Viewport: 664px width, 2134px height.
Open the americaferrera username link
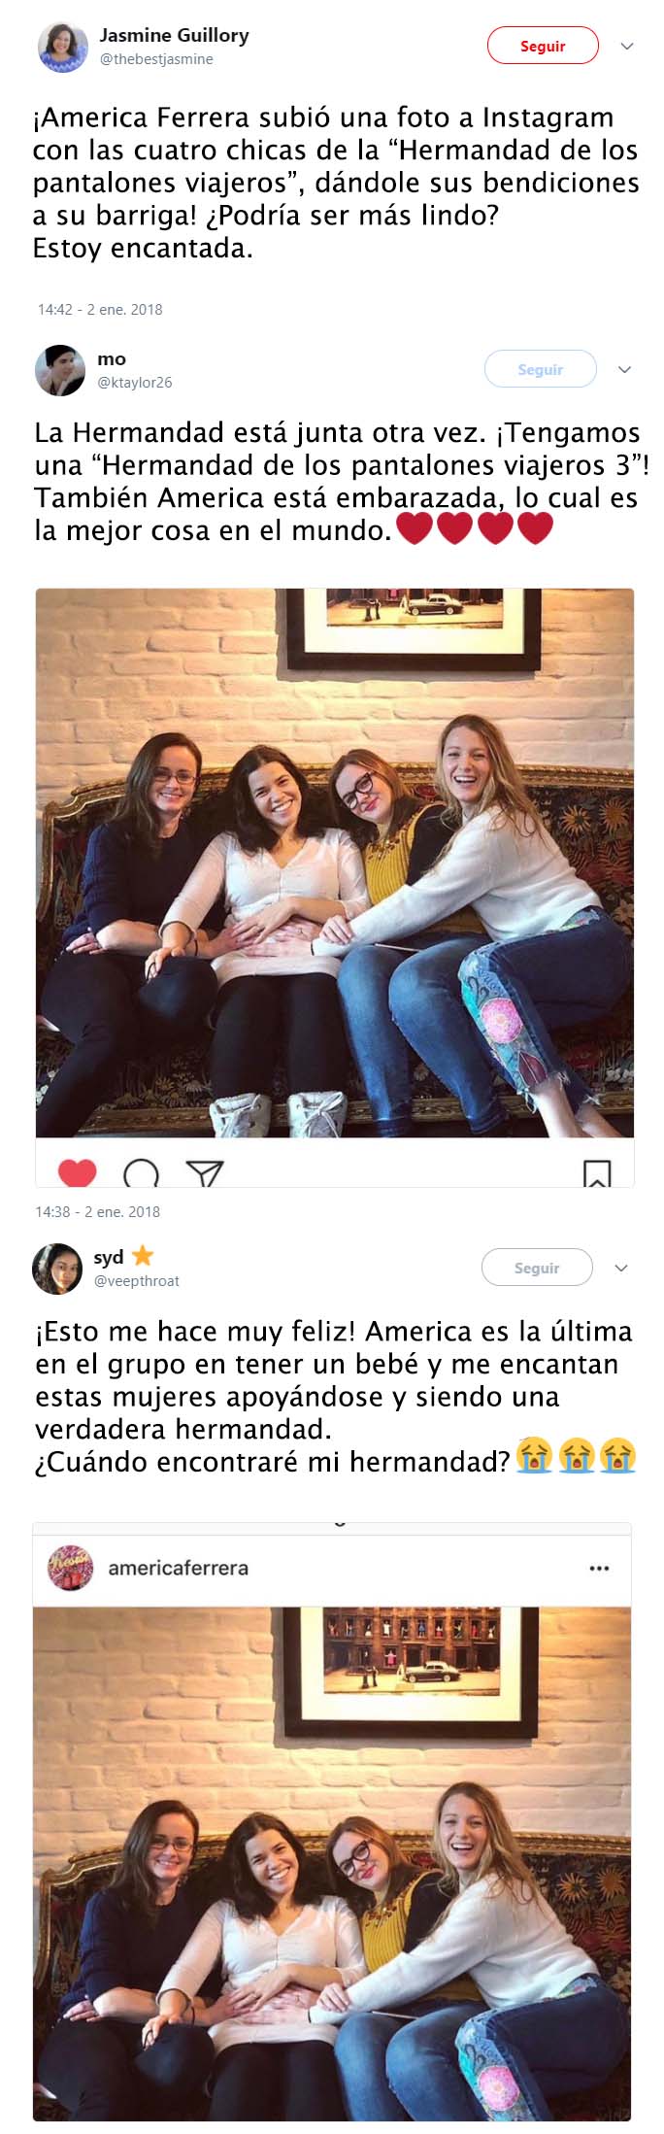tap(178, 1568)
